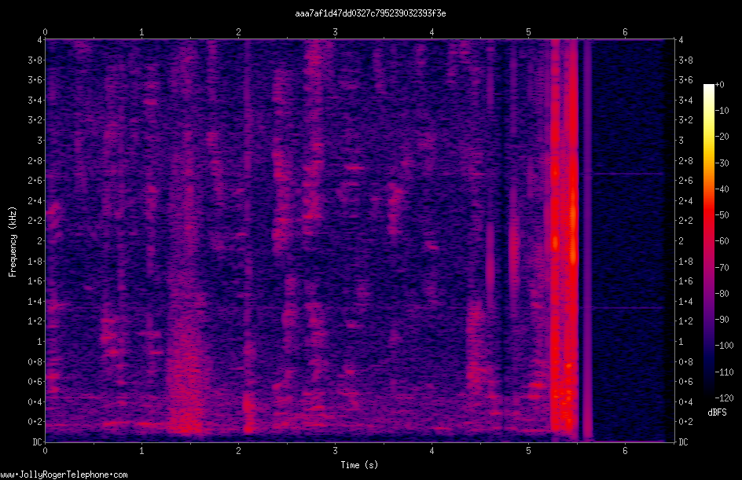Click the "1·8" tick on the right frequency axis
742x480 pixels.
[685, 261]
